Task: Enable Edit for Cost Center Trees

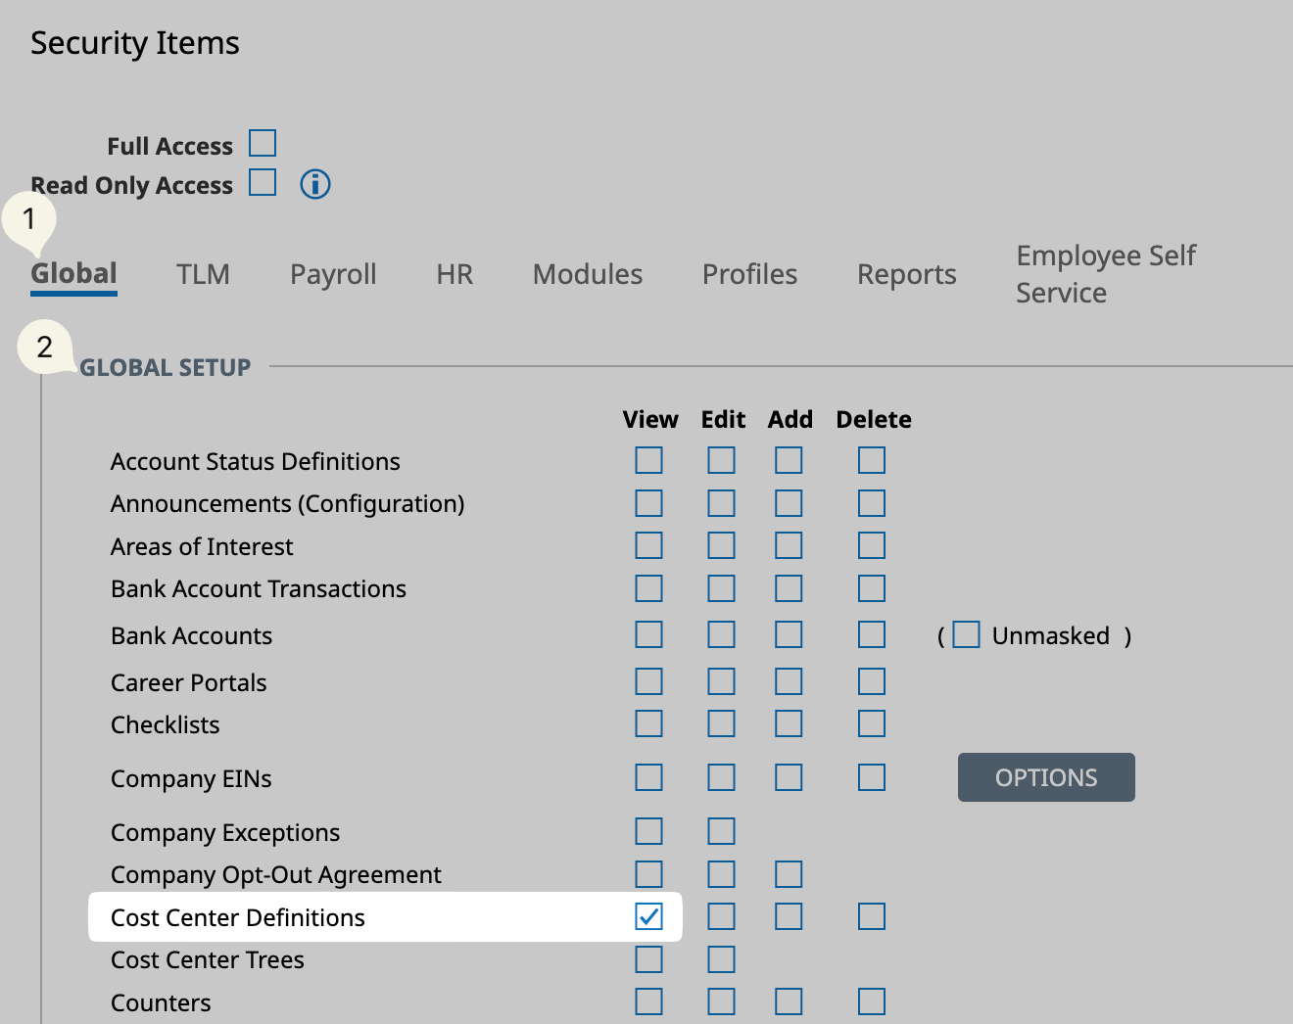Action: point(721,959)
